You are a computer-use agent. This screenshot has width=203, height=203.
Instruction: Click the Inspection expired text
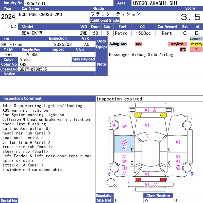[x=119, y=99]
